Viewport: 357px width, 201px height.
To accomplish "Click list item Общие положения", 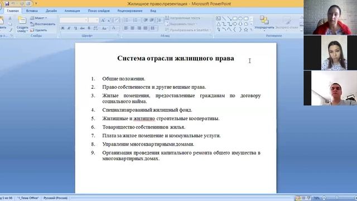I will [x=124, y=79].
